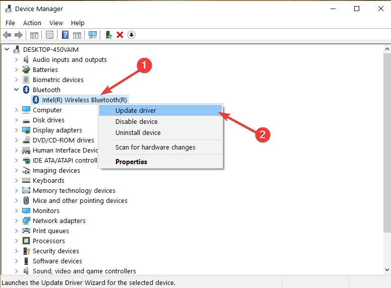This screenshot has width=391, height=288.
Task: Click the Network adapters icon
Action: tap(26, 221)
